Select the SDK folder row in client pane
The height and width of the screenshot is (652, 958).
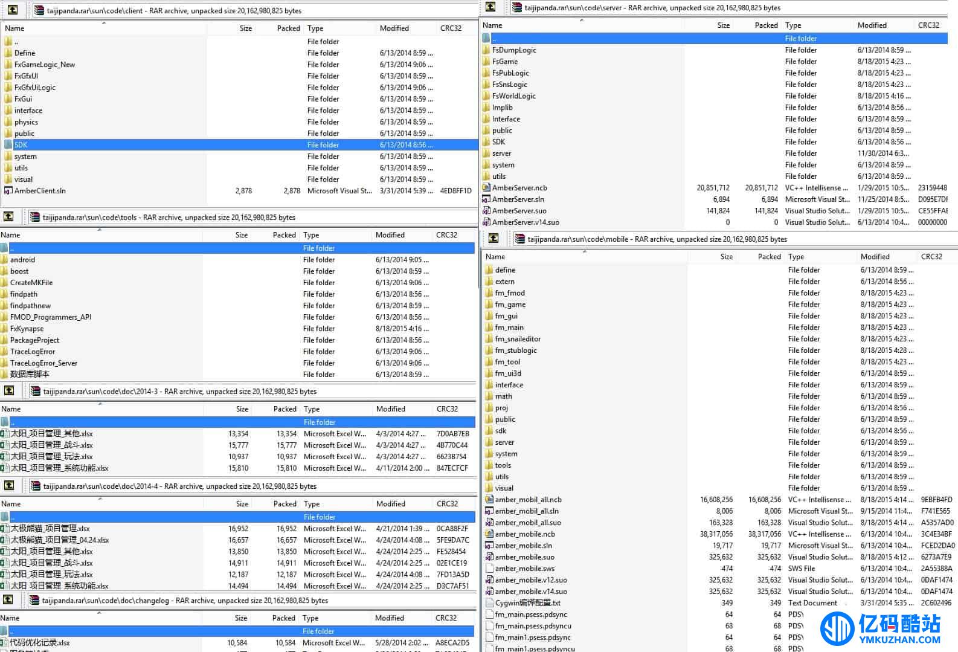239,145
